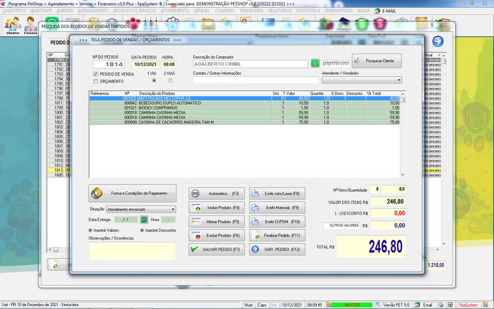Viewport: 494px width, 309px height.
Task: Click Incluir Produto (F4)
Action: pos(217,208)
